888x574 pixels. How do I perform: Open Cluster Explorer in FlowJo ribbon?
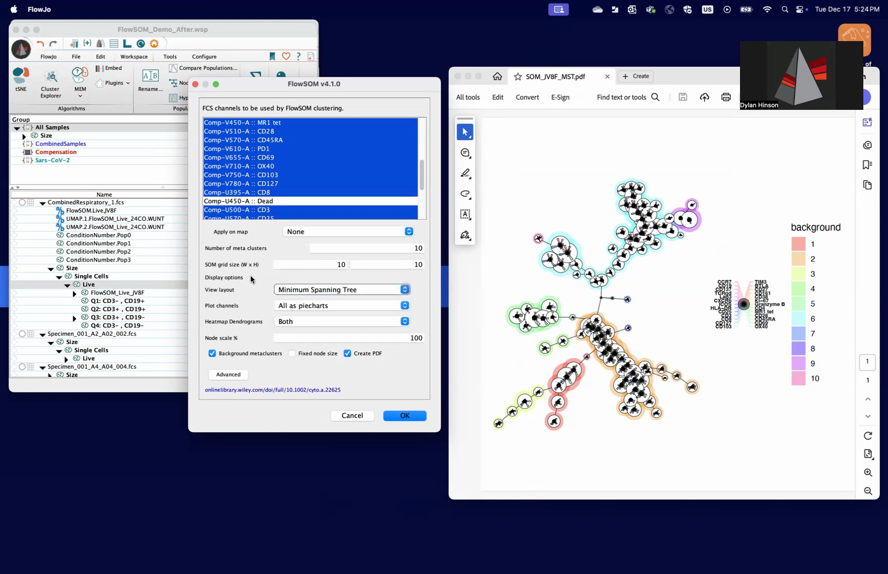pyautogui.click(x=50, y=84)
